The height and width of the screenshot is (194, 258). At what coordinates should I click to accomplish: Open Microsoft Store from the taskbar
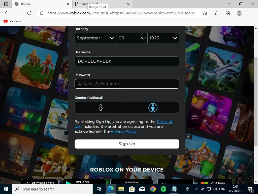point(132,189)
